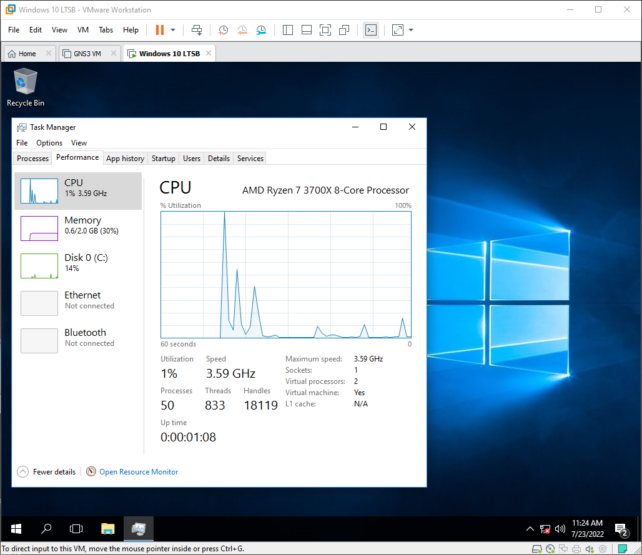Click the sound card icon in VMware status bar
Viewport: 642px width, 555px height.
coord(590,549)
